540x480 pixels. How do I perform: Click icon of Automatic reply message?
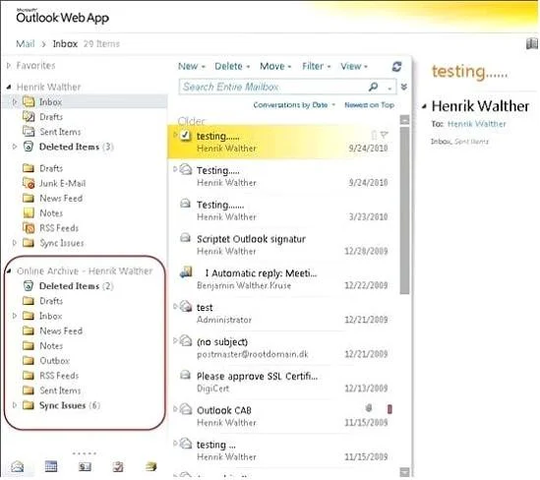(x=186, y=272)
